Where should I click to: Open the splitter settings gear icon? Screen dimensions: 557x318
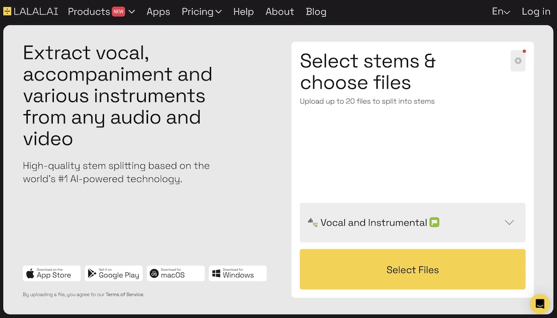(x=518, y=61)
